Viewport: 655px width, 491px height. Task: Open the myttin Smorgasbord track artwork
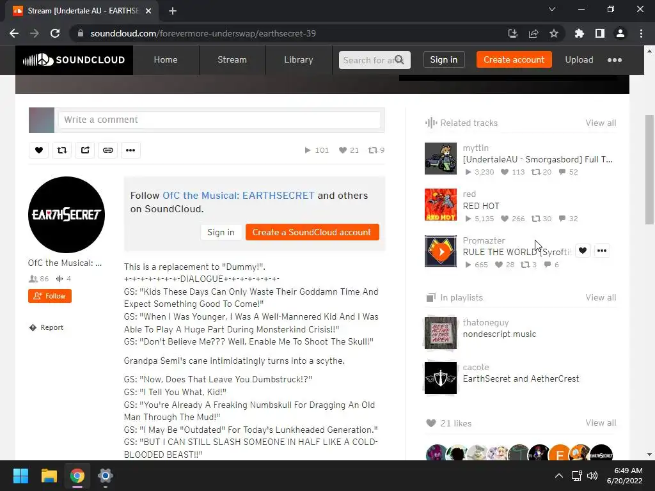point(441,159)
